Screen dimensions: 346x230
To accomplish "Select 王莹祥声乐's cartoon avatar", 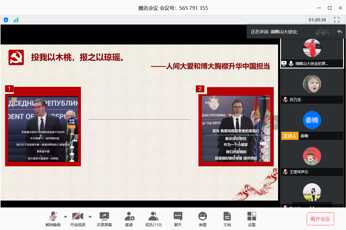I will point(312,156).
